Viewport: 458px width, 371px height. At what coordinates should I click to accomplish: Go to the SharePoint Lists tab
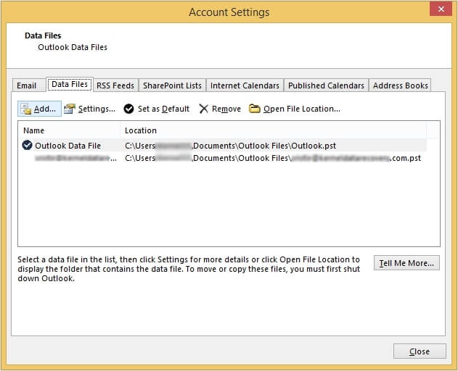tap(172, 86)
